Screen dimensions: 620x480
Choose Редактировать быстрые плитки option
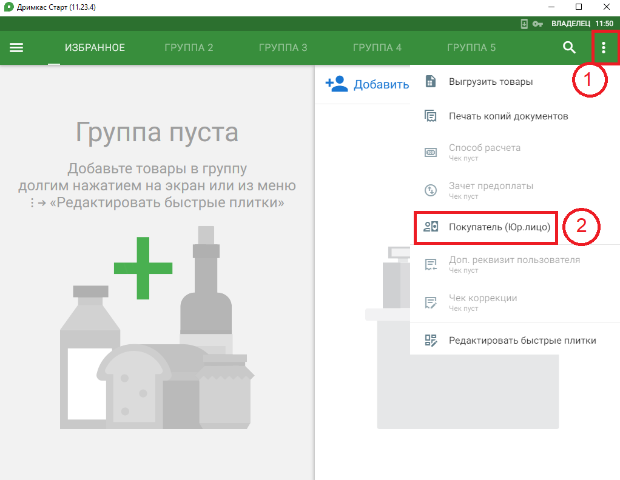(x=522, y=341)
